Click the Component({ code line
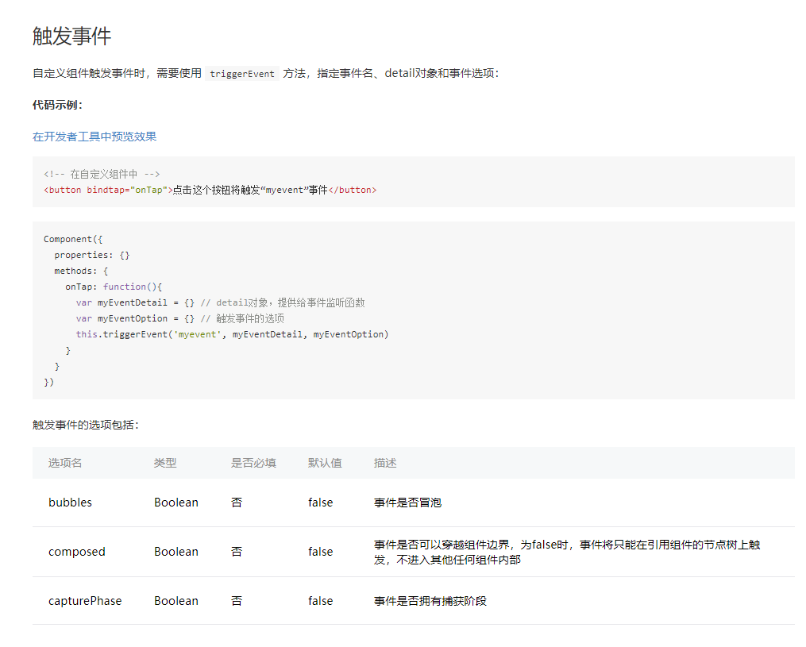Viewport: 806px width, 647px height. pyautogui.click(x=73, y=239)
